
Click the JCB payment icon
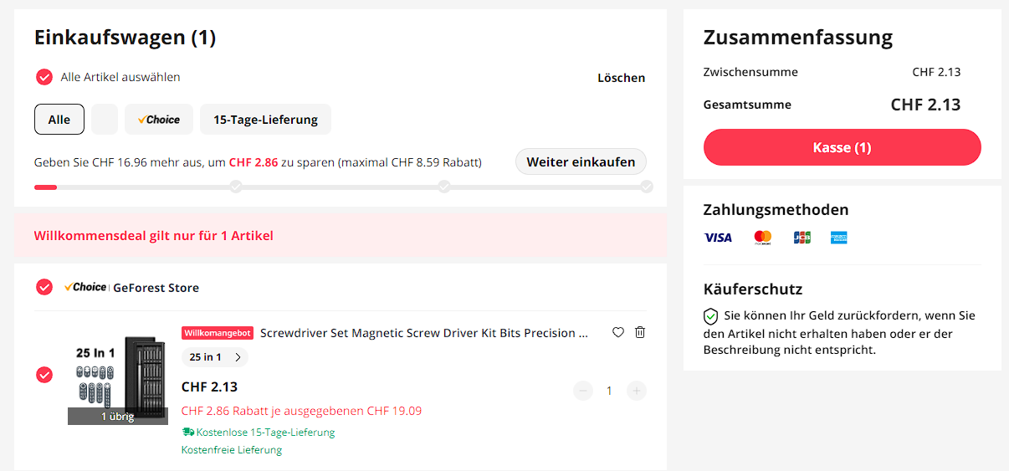tap(802, 238)
